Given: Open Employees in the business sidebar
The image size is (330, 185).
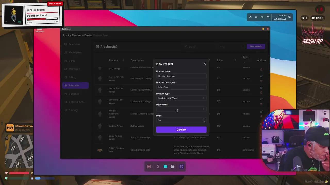Looking at the screenshot, I should (x=75, y=53).
